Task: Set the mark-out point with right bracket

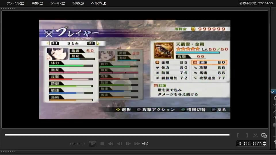Action: [247, 135]
